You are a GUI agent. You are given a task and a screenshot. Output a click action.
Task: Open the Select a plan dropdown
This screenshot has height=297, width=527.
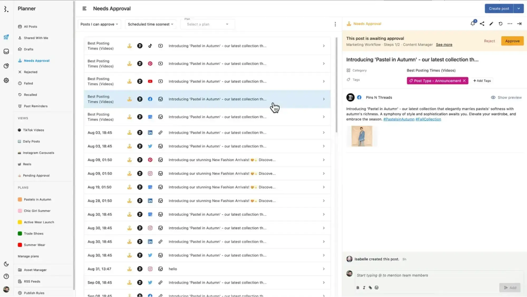207,24
